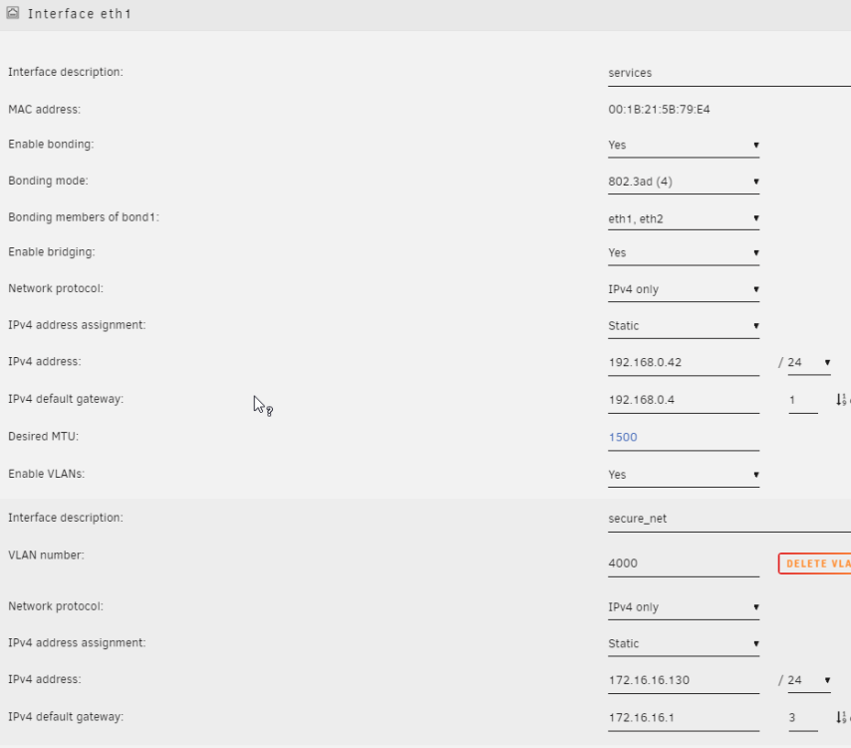This screenshot has width=851, height=748.
Task: Open the /24 netmask dropdown beside 172.16.16.130
Action: [x=809, y=680]
